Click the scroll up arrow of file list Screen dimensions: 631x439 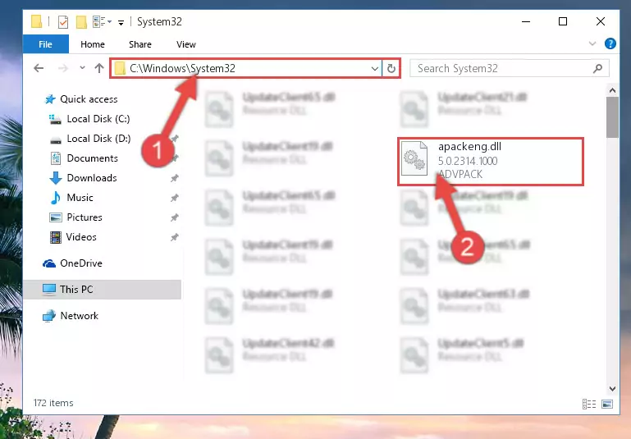tap(612, 90)
